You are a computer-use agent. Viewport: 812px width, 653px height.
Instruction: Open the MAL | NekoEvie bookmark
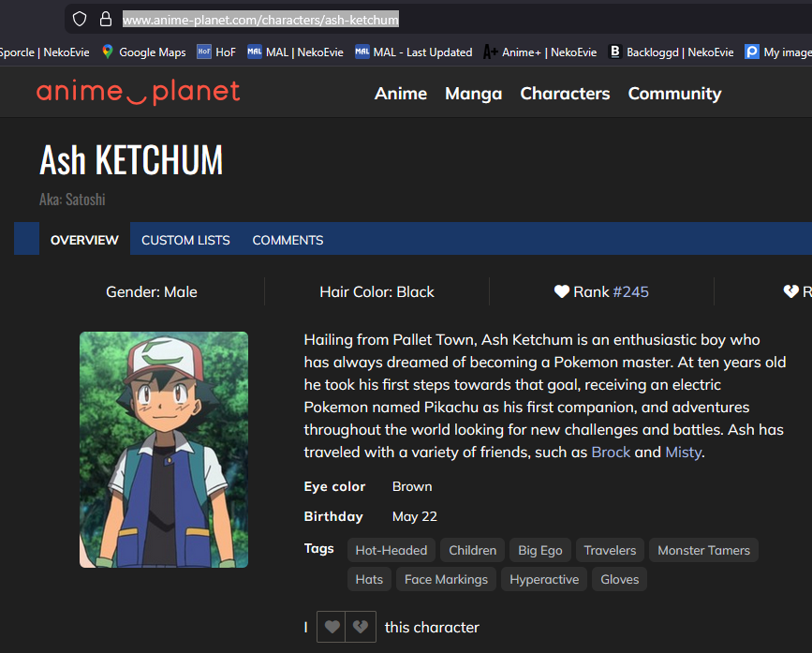coord(295,52)
